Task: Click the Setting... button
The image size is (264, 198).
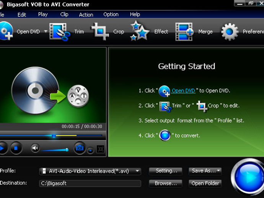Action: (166, 171)
